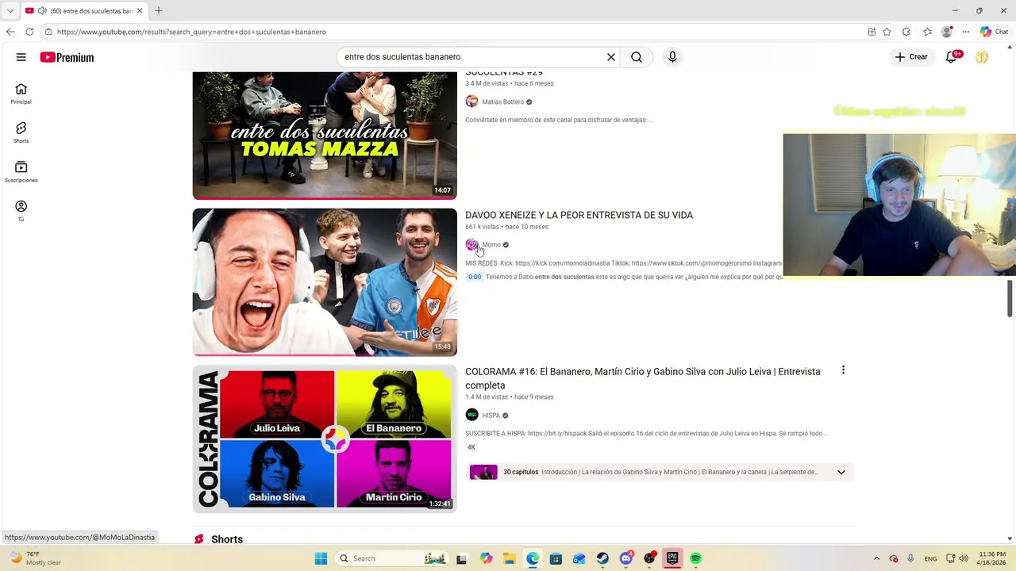
Task: Open the HISPA channel link
Action: pyautogui.click(x=491, y=415)
